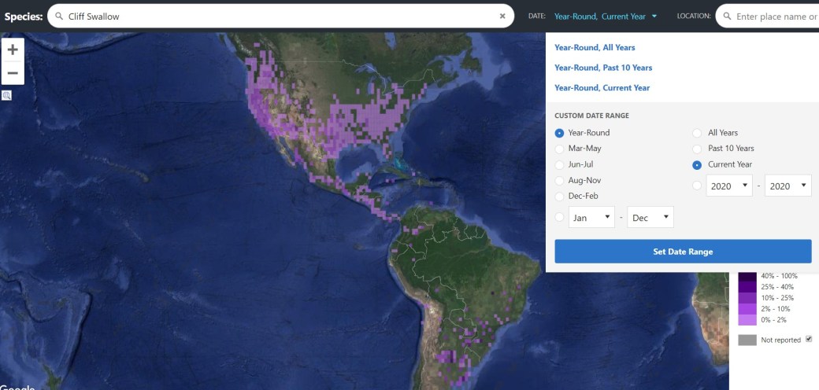The height and width of the screenshot is (390, 819).
Task: Click the zoom-to-area icon below zoom controls
Action: pyautogui.click(x=7, y=95)
